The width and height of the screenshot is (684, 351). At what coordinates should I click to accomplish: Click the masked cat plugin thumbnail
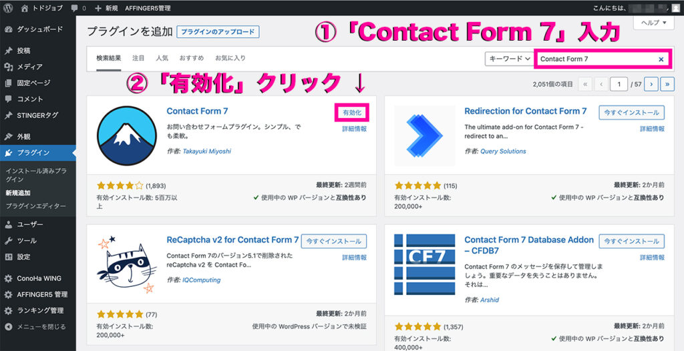click(127, 264)
